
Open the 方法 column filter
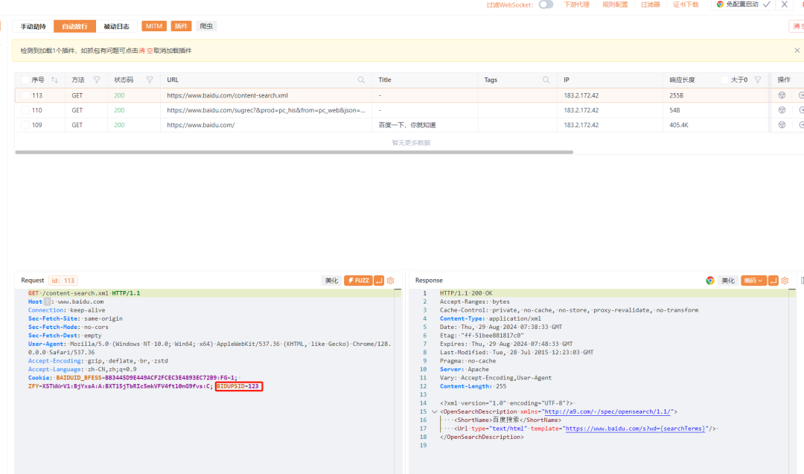coord(97,80)
